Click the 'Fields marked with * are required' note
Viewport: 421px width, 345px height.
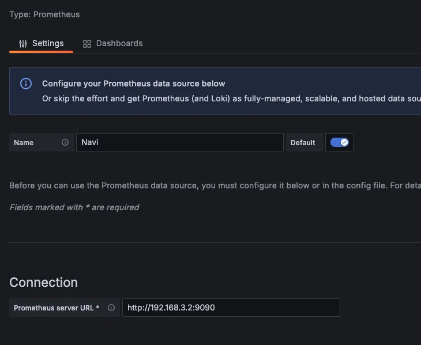pyautogui.click(x=74, y=207)
